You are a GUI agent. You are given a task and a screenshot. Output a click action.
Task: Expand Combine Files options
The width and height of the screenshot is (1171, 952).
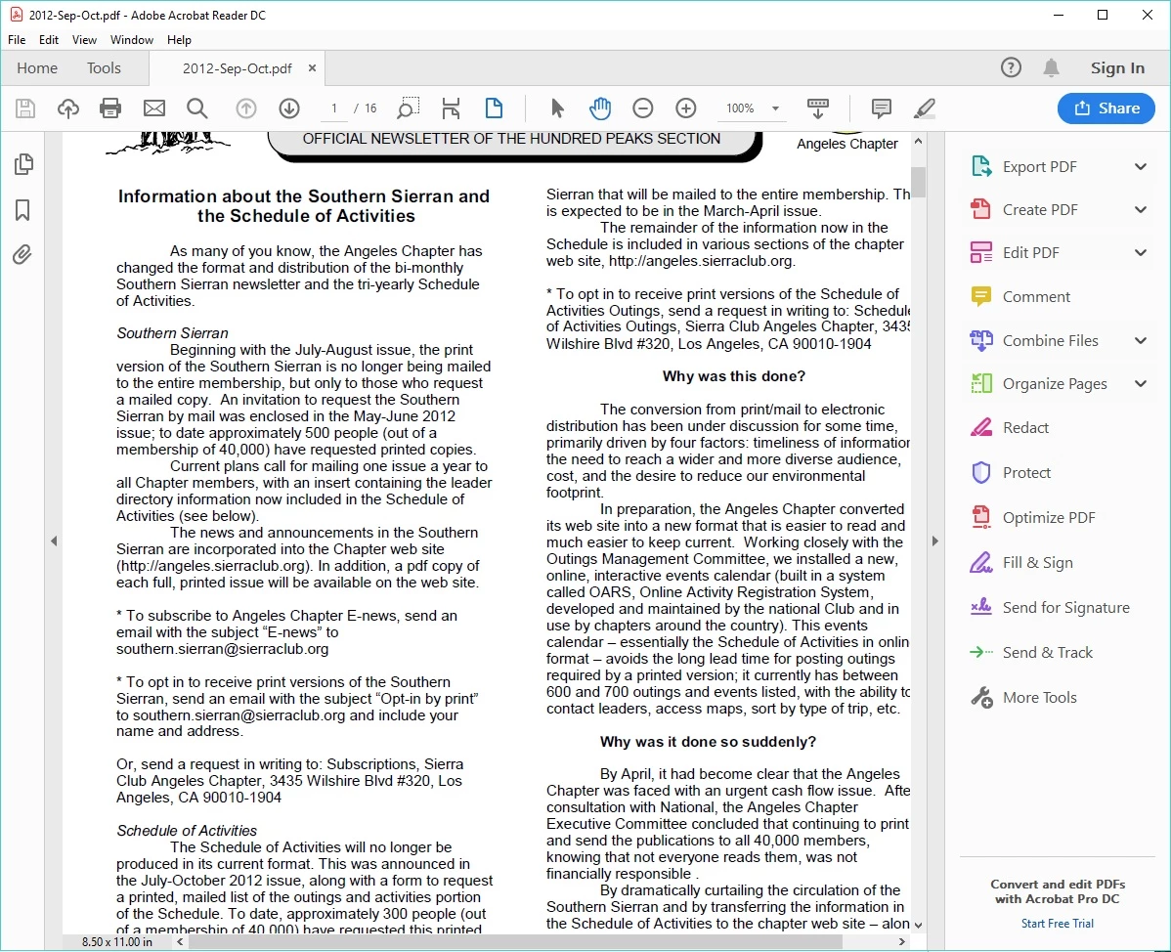1141,340
